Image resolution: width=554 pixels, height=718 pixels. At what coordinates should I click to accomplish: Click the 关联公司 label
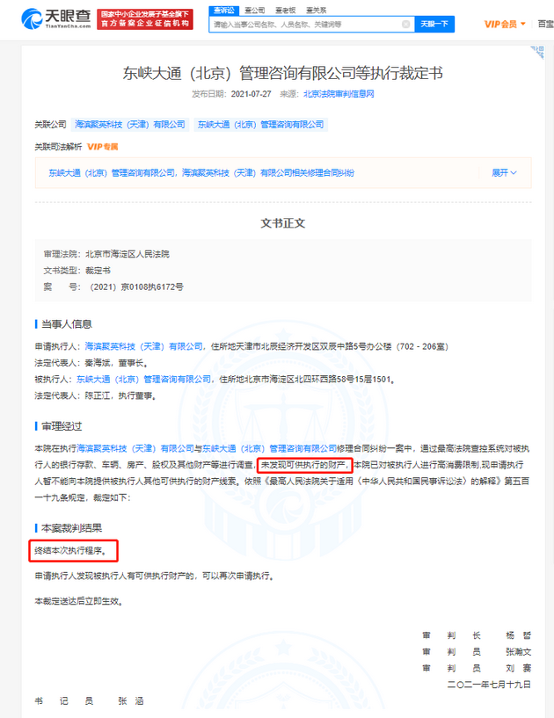pyautogui.click(x=50, y=125)
